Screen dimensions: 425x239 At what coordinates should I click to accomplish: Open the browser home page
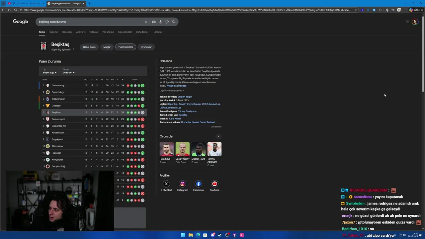click(15, 10)
